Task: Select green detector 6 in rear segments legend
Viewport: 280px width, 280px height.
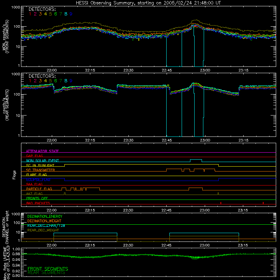Action: [x=56, y=81]
